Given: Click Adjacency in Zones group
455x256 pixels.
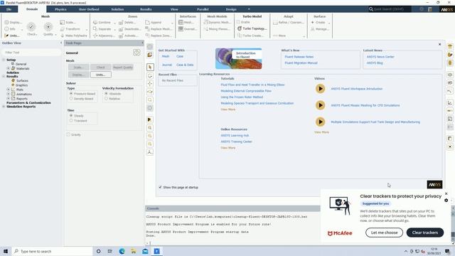Looking at the screenshot, I should pos(104,36).
